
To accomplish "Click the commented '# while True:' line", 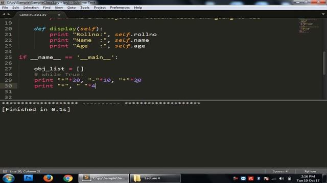I will point(59,75).
